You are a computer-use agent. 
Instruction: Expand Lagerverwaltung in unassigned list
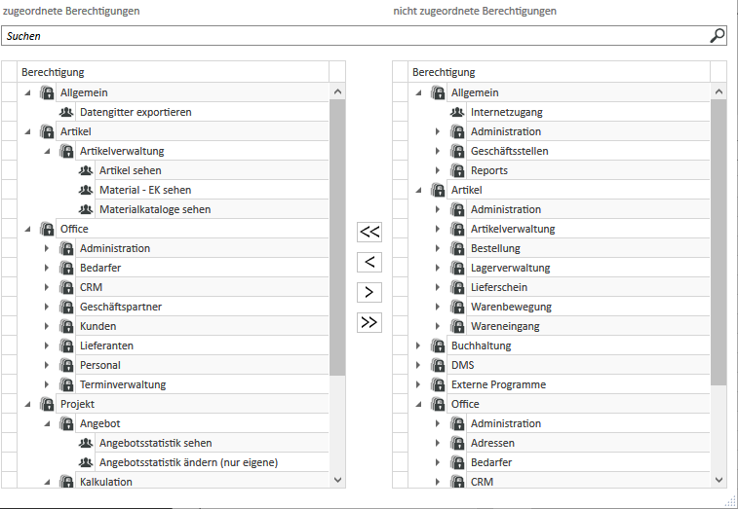[x=438, y=268]
